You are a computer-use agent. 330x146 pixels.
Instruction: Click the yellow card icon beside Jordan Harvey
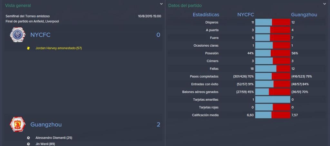[28, 48]
